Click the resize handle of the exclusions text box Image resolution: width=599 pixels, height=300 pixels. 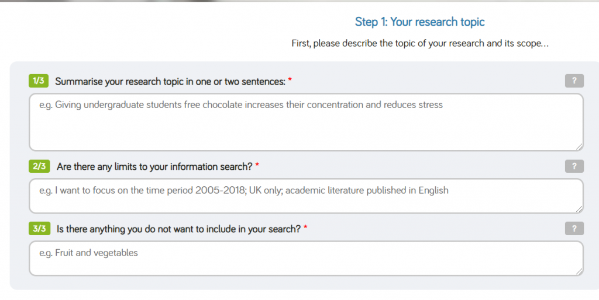(579, 271)
